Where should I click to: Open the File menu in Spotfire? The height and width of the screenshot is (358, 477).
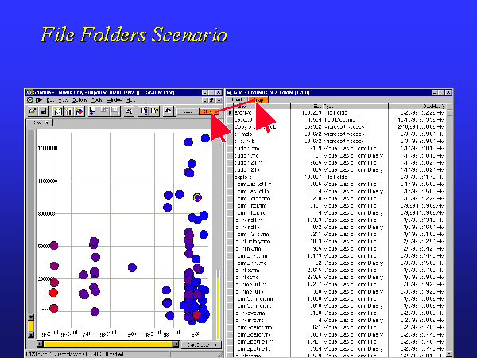tap(40, 100)
